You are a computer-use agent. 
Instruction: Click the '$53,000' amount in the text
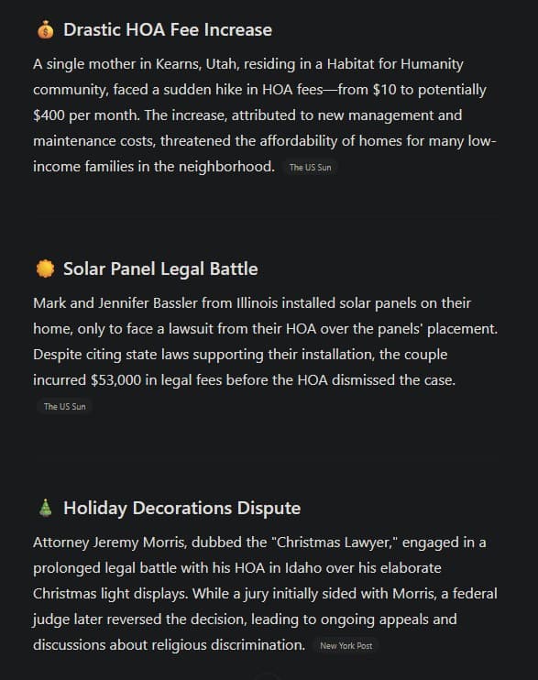pos(115,380)
